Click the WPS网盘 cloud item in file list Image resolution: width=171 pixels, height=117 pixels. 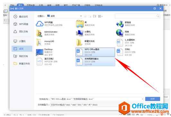pyautogui.click(x=49, y=24)
